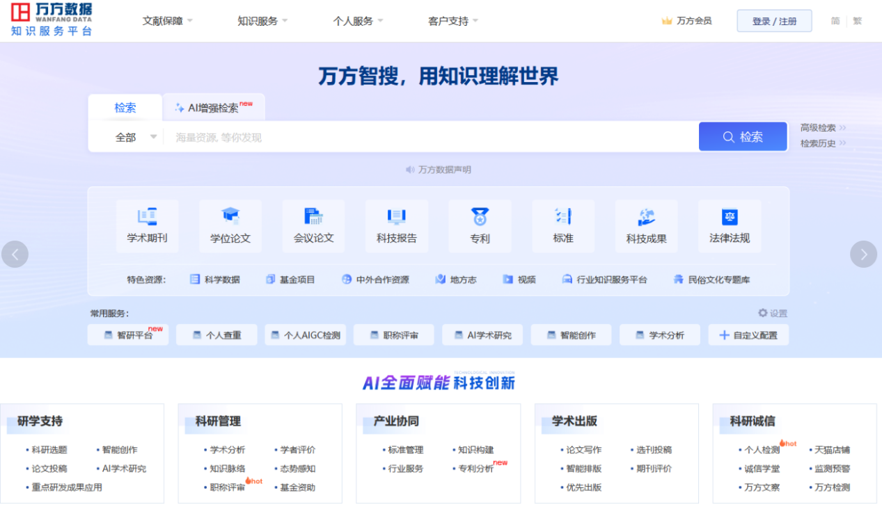Click 期刊评价 under 学术出版
The width and height of the screenshot is (882, 509).
coord(654,469)
